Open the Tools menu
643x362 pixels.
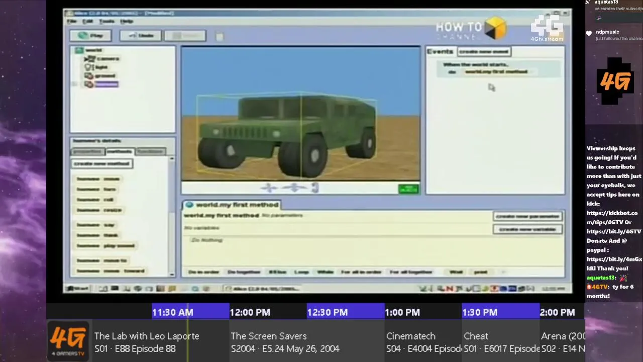point(106,22)
